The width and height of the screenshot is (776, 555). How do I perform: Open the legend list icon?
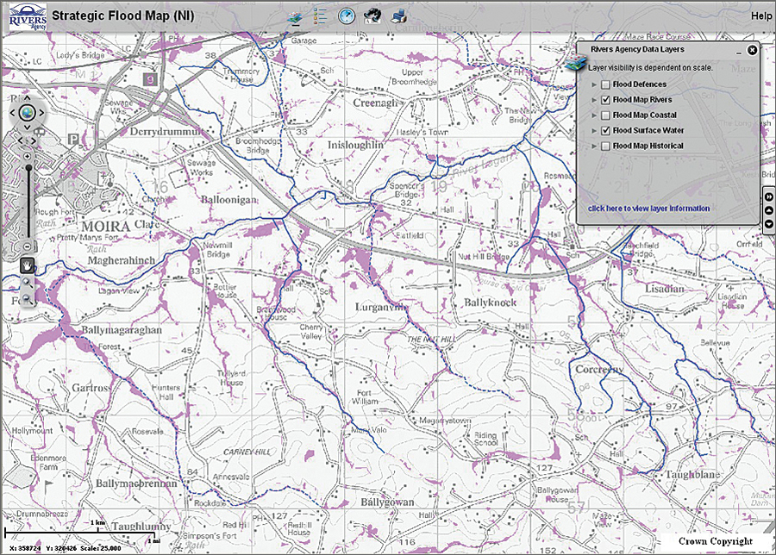tap(320, 16)
